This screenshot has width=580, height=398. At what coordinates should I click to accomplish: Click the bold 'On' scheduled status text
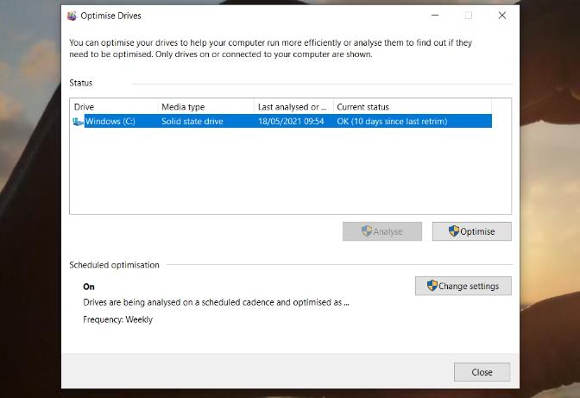click(x=89, y=287)
